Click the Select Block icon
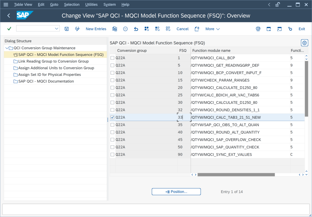This screenshot has height=217, width=312. 158,29
